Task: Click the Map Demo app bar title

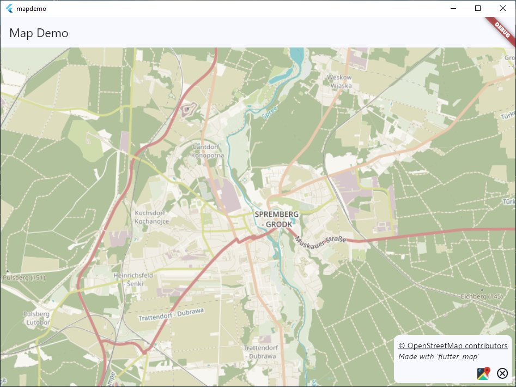Action: coord(38,33)
